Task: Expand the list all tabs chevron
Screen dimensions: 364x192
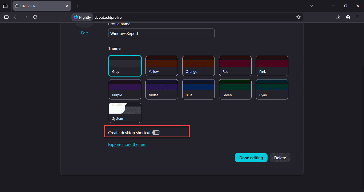Action: (311, 6)
